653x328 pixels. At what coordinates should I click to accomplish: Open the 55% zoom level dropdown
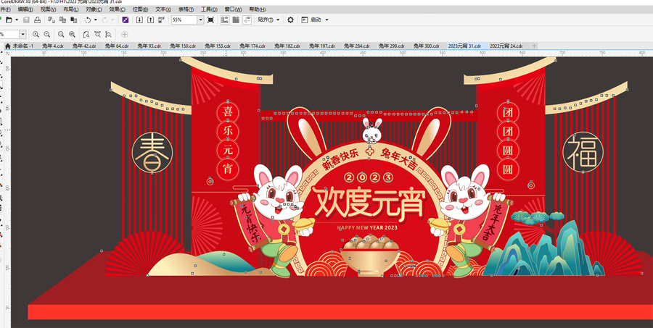click(x=200, y=20)
